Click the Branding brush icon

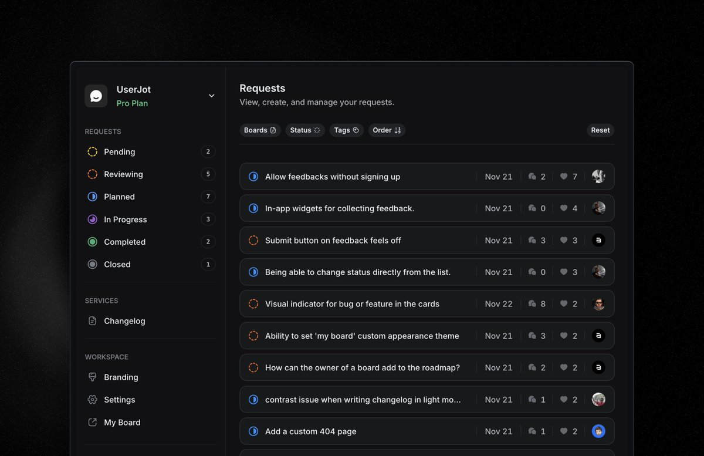92,377
